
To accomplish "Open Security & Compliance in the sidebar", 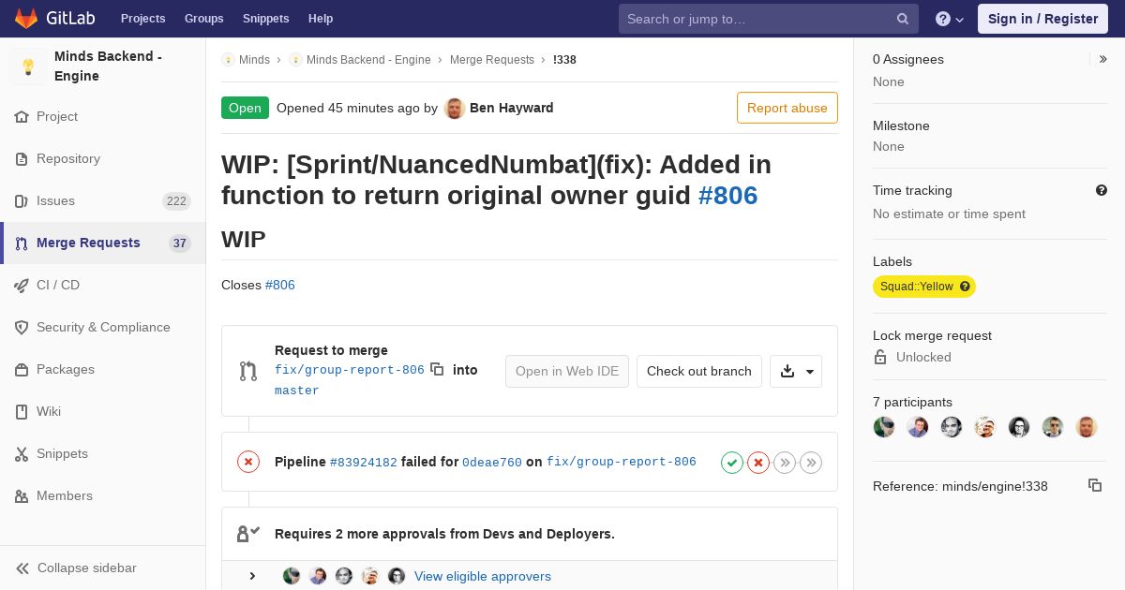I will (x=103, y=327).
